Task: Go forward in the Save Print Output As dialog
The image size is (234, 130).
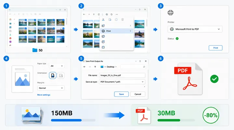Action: click(x=90, y=67)
